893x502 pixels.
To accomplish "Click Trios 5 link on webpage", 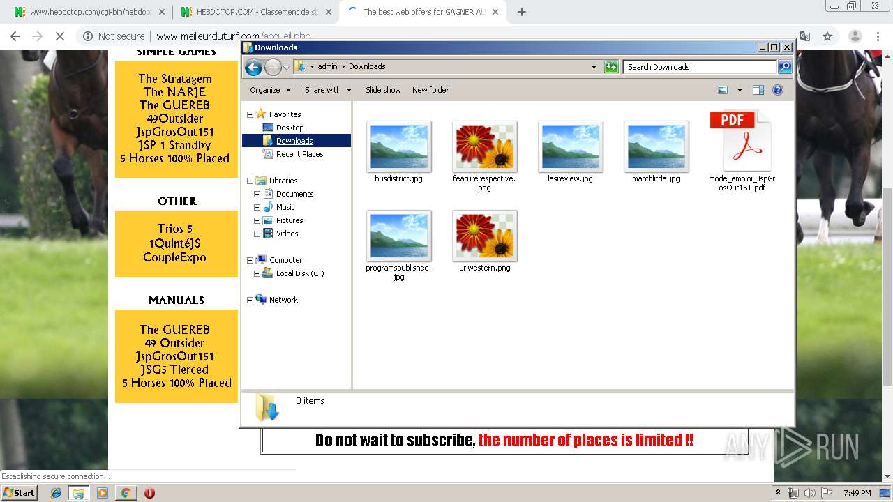I will click(175, 229).
